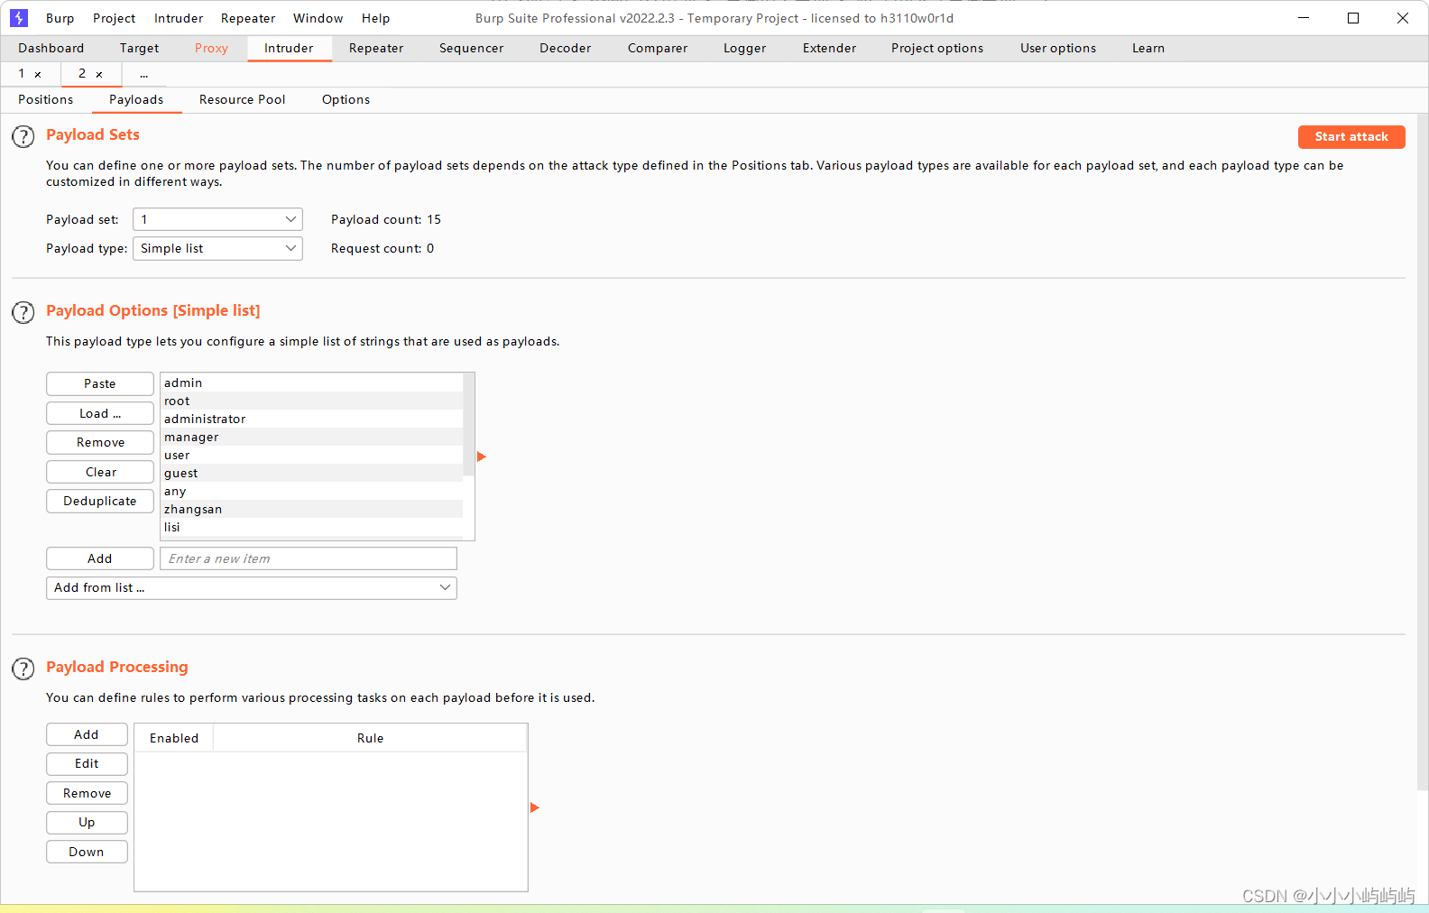Switch to the Proxy tab
This screenshot has height=913, width=1429.
211,48
